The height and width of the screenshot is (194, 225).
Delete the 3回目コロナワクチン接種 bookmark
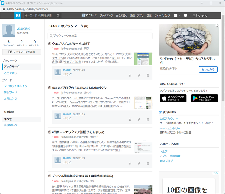pos(148,163)
